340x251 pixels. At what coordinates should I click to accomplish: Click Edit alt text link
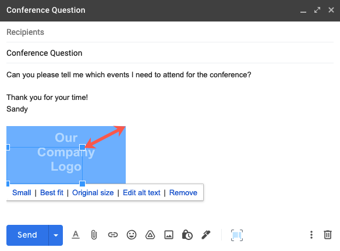(141, 192)
